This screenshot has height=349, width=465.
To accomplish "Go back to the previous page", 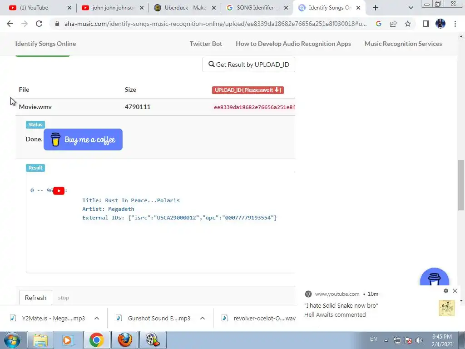I will 10,24.
